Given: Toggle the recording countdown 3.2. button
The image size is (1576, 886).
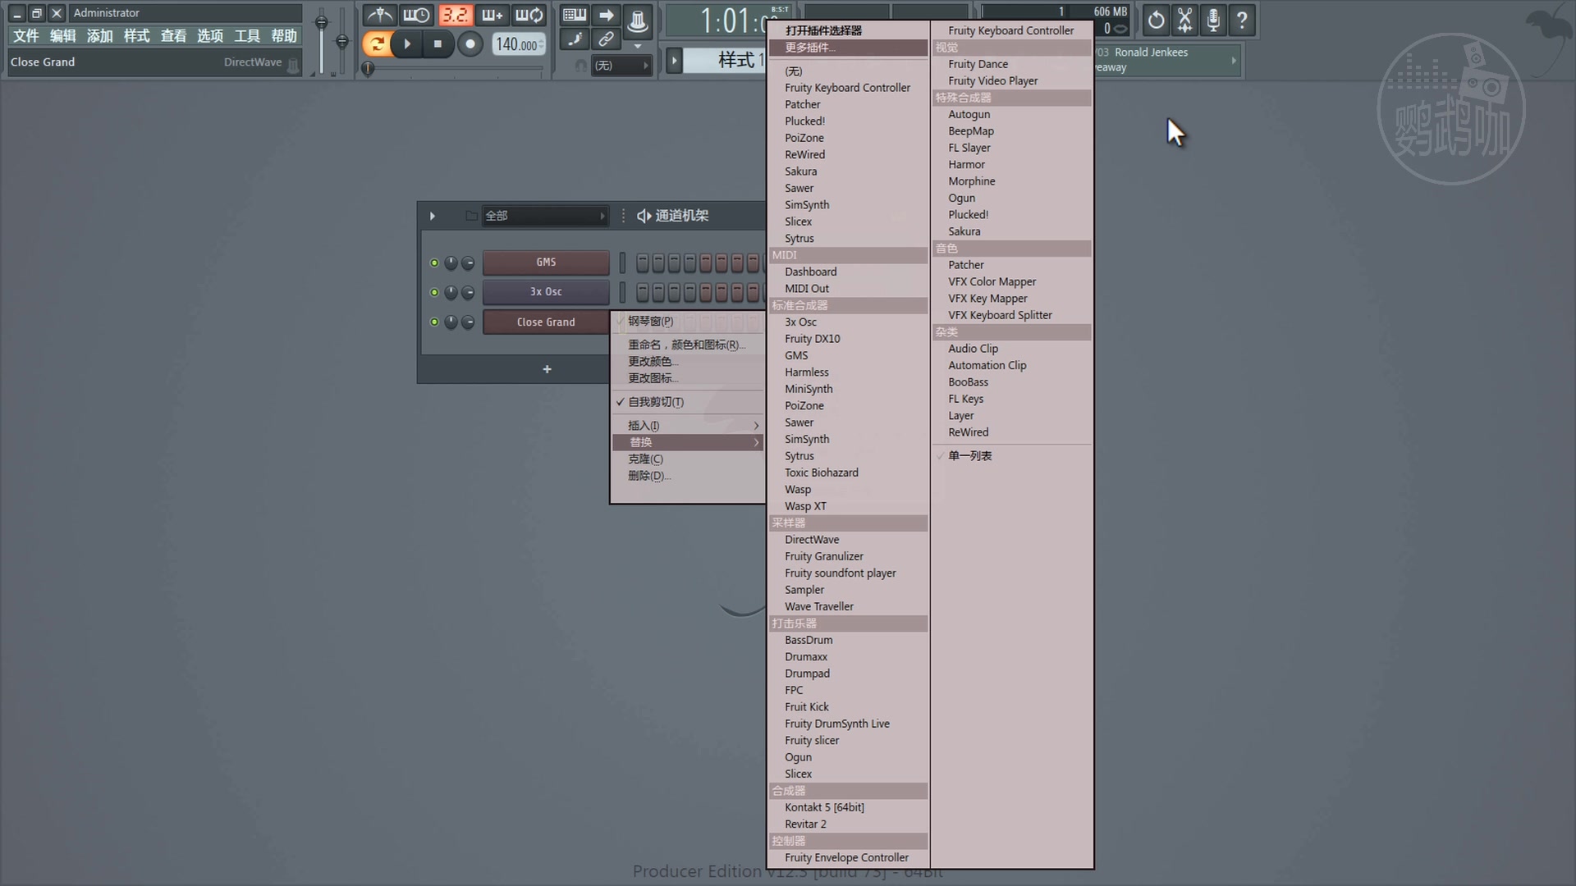Looking at the screenshot, I should click(x=455, y=15).
